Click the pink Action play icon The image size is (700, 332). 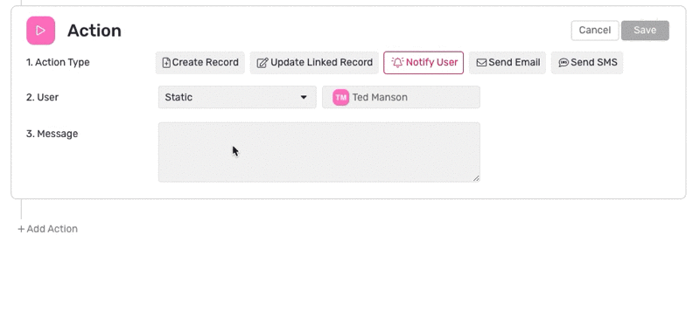(x=40, y=31)
